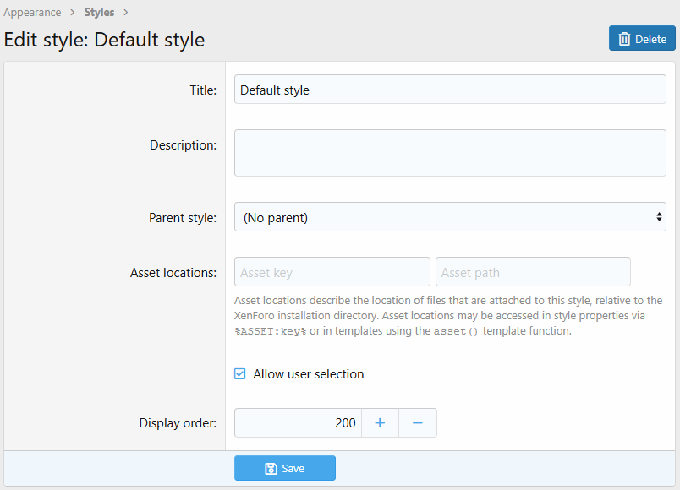Viewport: 680px width, 490px height.
Task: Click the 'Asset locations:' field label
Action: [173, 272]
